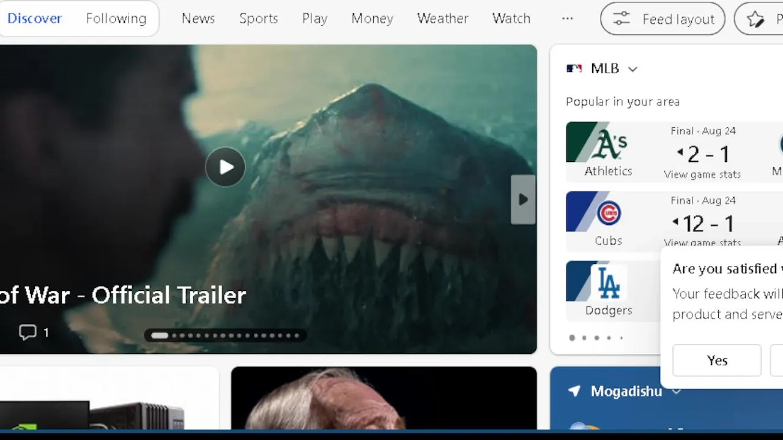Open the graphics card article thumbnail

point(109,398)
